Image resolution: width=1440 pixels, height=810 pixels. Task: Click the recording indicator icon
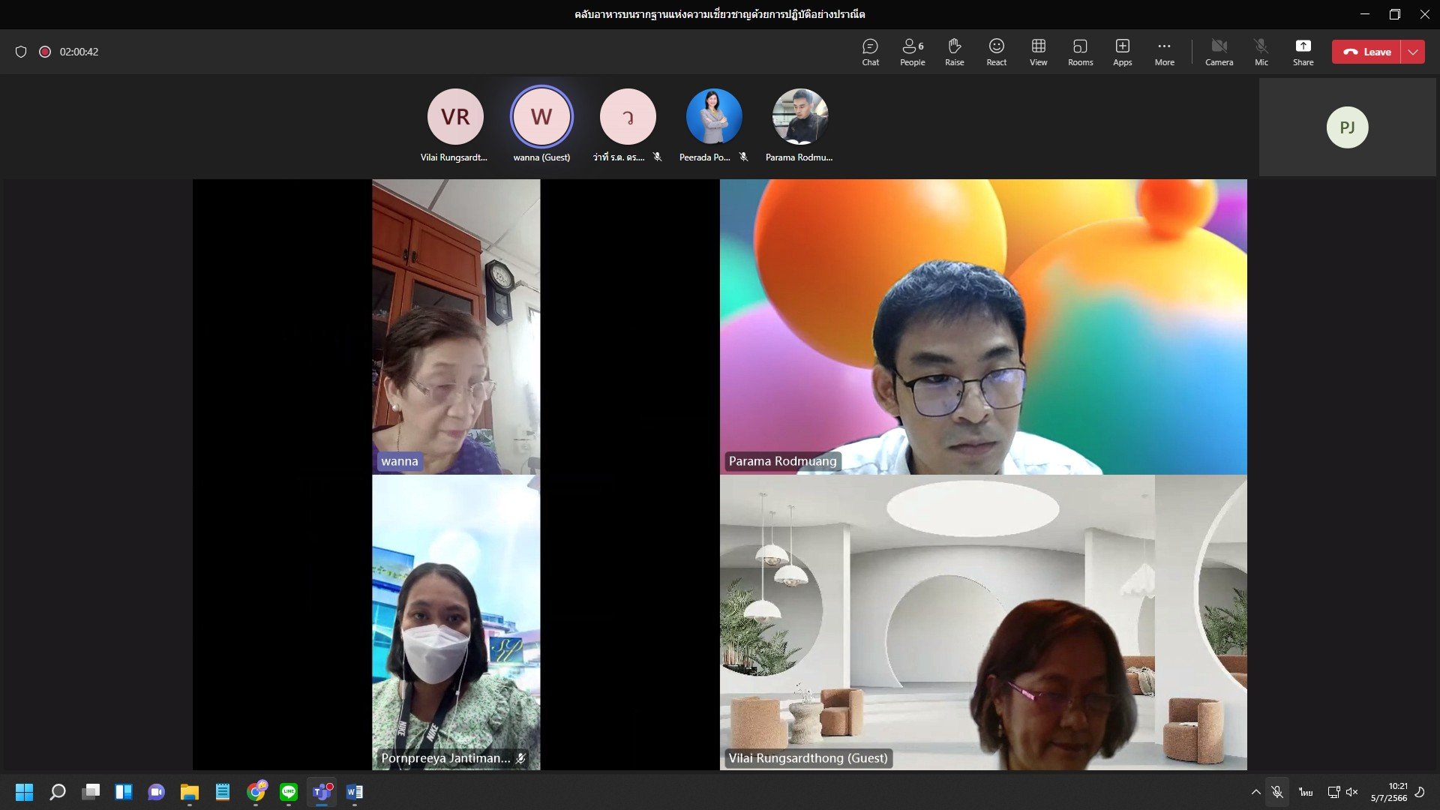(45, 52)
